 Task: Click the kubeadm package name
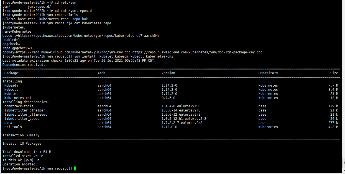point(11,85)
